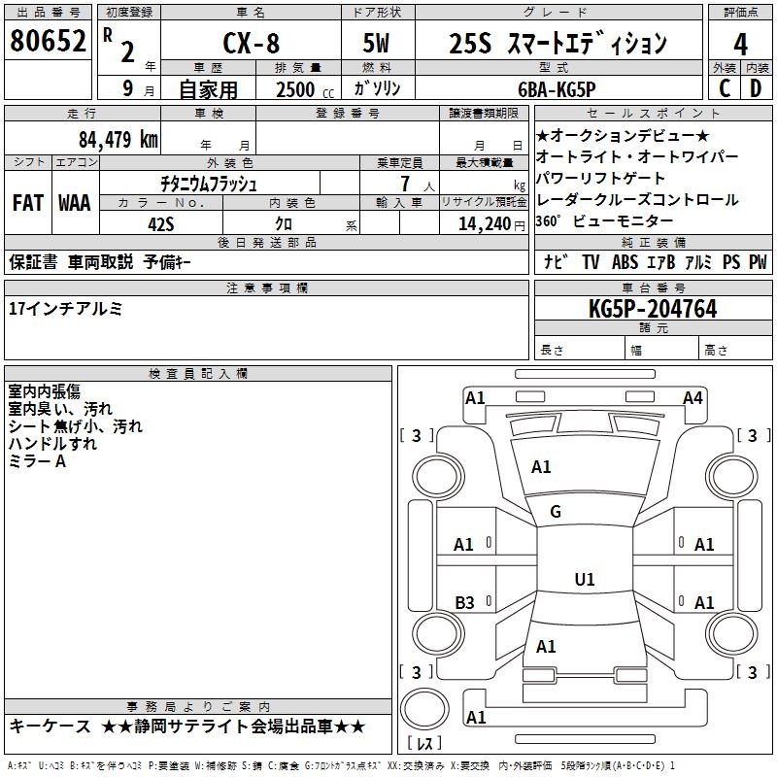Click the note 17インチアルミ

click(65, 309)
